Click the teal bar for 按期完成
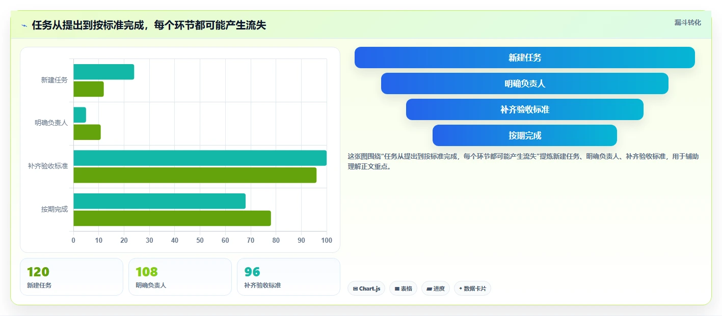The width and height of the screenshot is (722, 316). click(159, 201)
